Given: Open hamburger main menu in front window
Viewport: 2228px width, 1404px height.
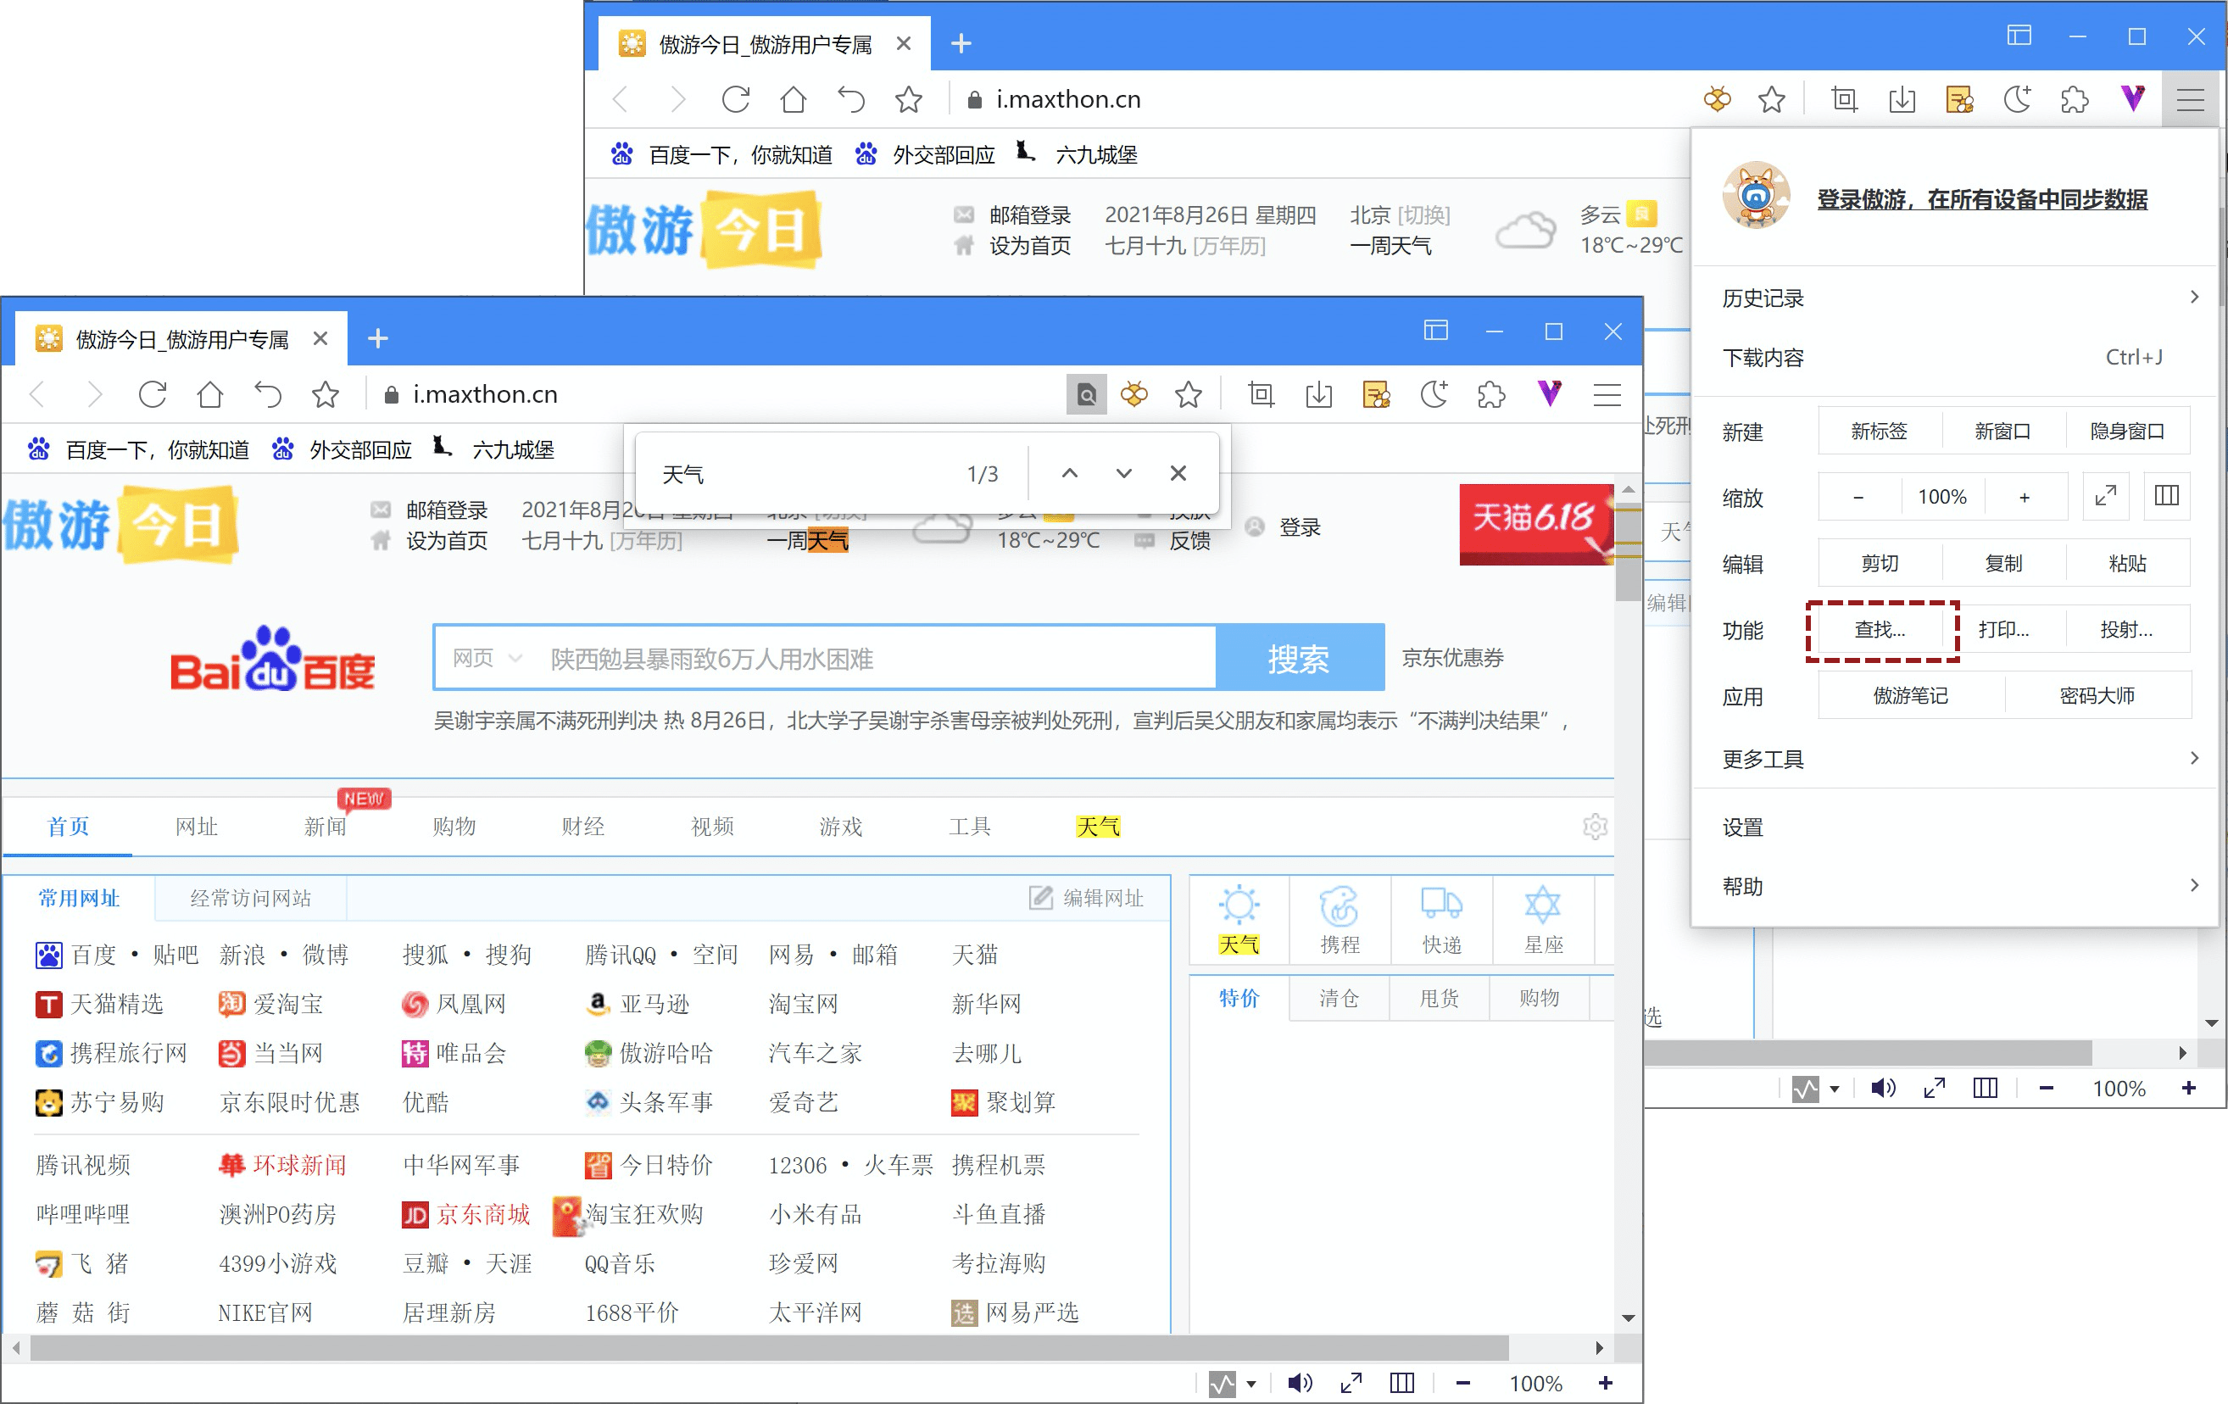Looking at the screenshot, I should pos(1607,394).
